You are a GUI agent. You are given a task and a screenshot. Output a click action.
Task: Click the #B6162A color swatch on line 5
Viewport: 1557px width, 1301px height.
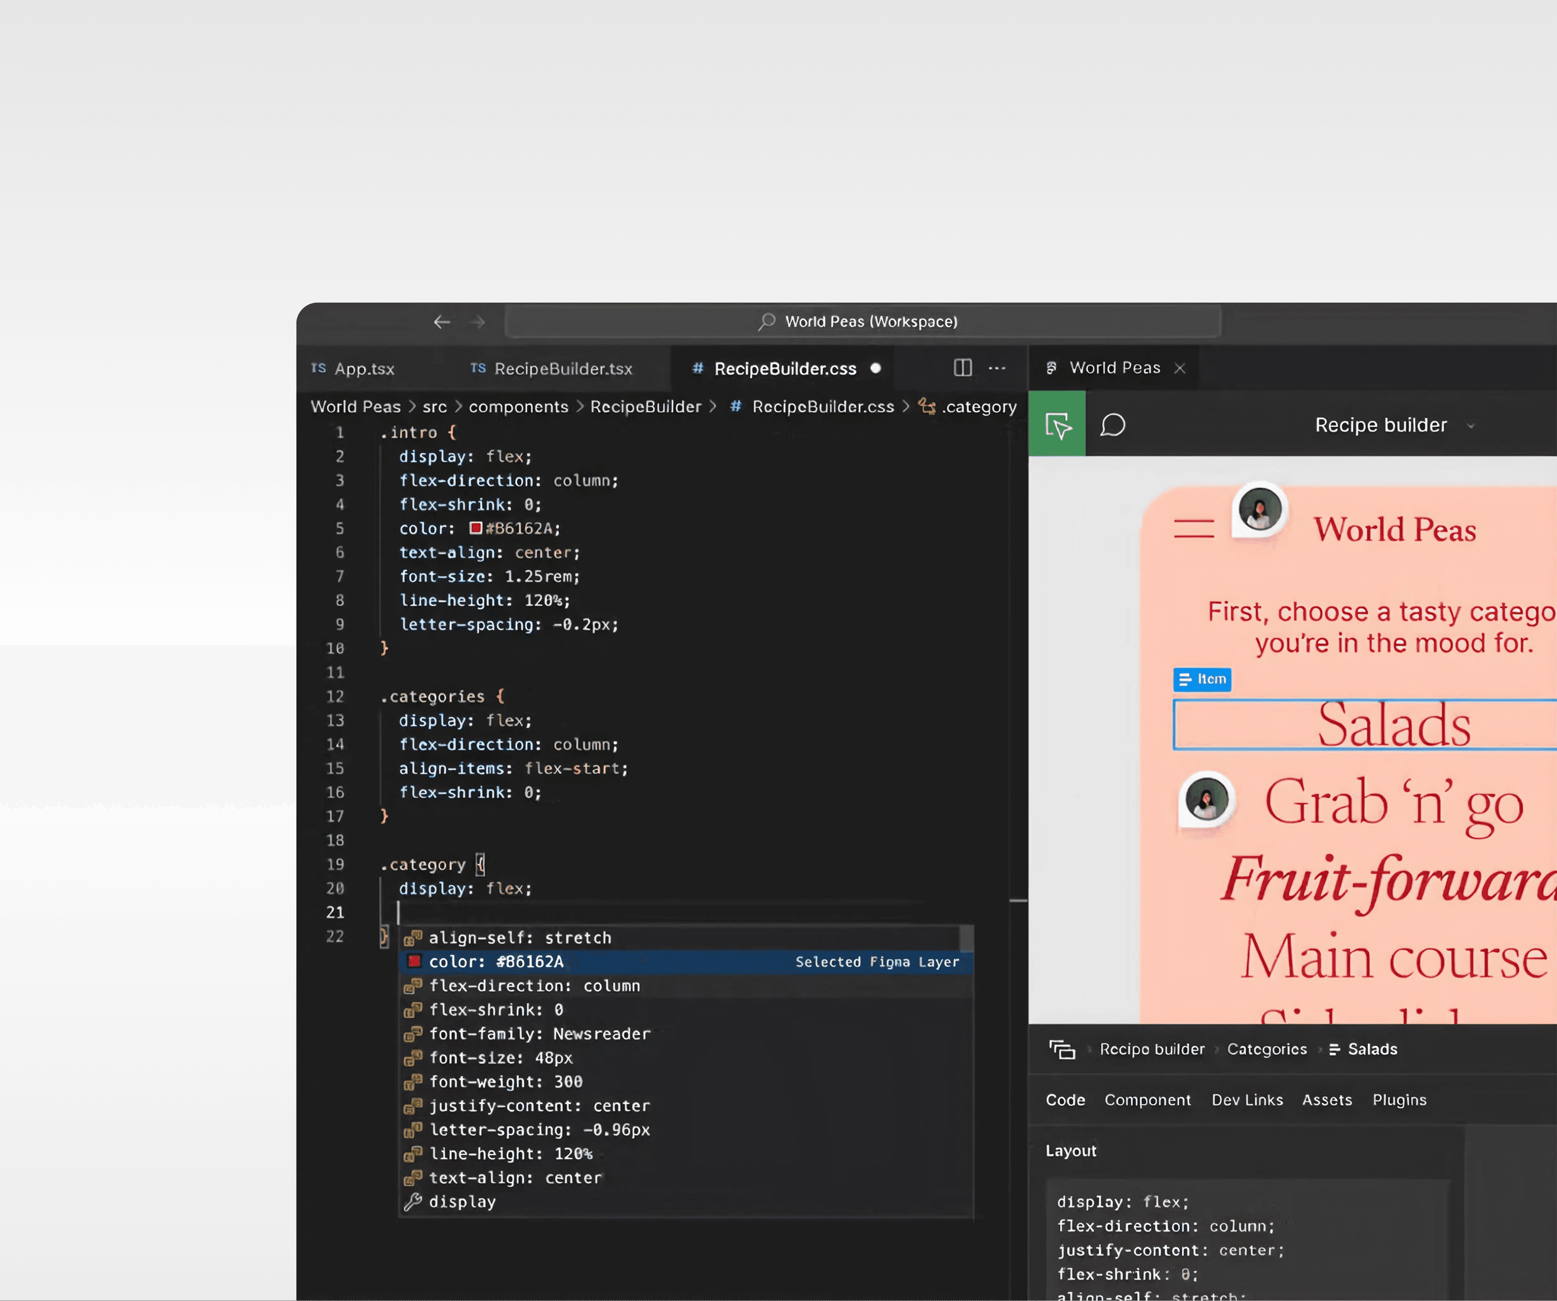point(476,529)
